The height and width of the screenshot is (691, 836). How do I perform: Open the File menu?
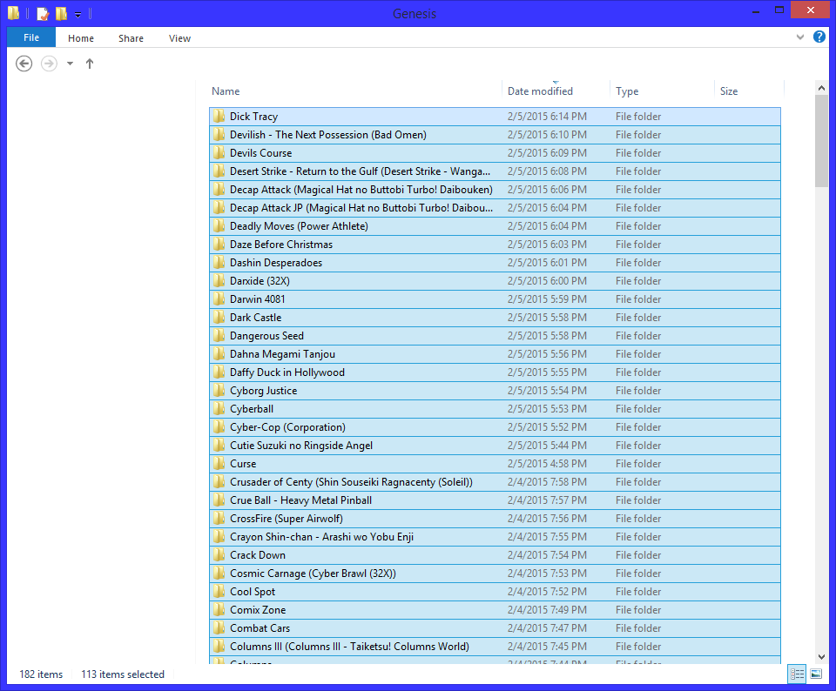click(x=30, y=37)
